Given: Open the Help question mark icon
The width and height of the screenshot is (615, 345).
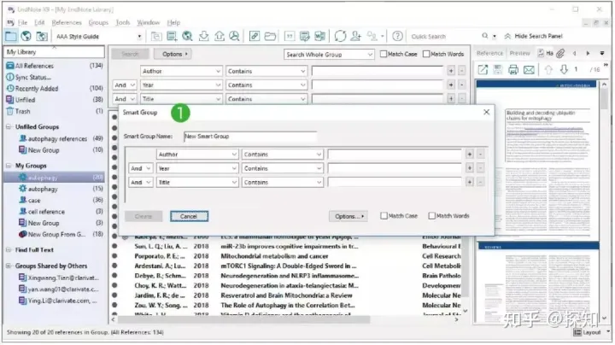Looking at the screenshot, I should (x=397, y=37).
